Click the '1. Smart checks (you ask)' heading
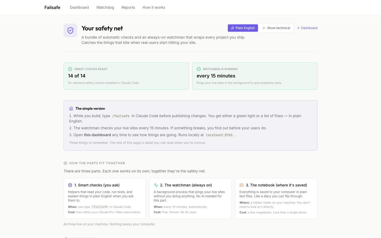This screenshot has width=381, height=238. 97,185
